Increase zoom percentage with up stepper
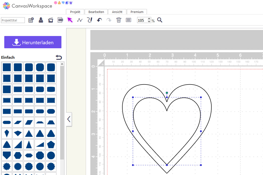This screenshot has height=175, width=263. click(149, 19)
